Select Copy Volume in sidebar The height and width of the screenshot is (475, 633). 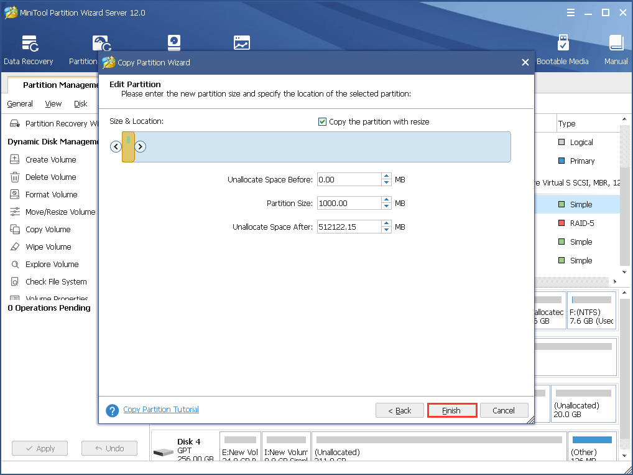pos(48,229)
